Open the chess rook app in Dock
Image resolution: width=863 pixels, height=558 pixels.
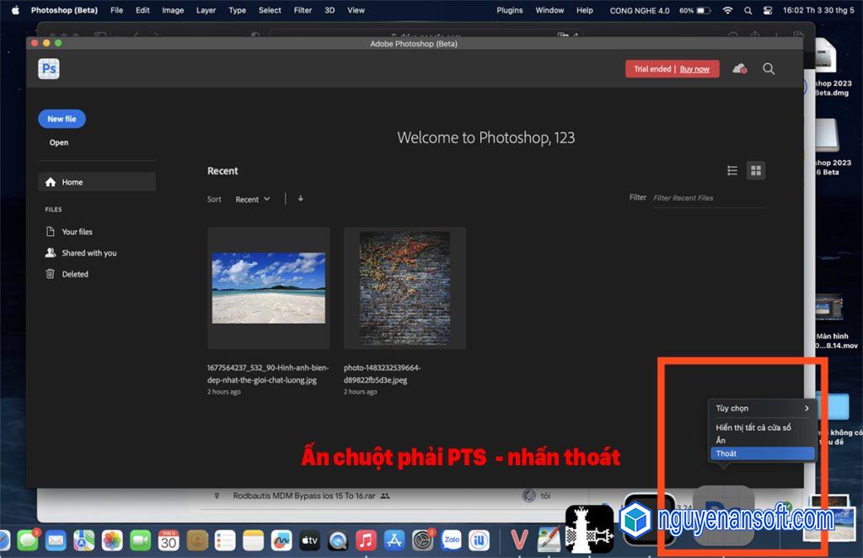[589, 528]
